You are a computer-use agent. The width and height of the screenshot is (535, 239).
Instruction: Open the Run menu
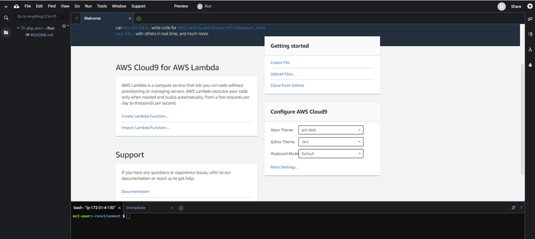pos(89,6)
